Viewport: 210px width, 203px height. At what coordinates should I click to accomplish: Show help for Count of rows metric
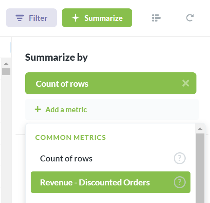tap(180, 158)
